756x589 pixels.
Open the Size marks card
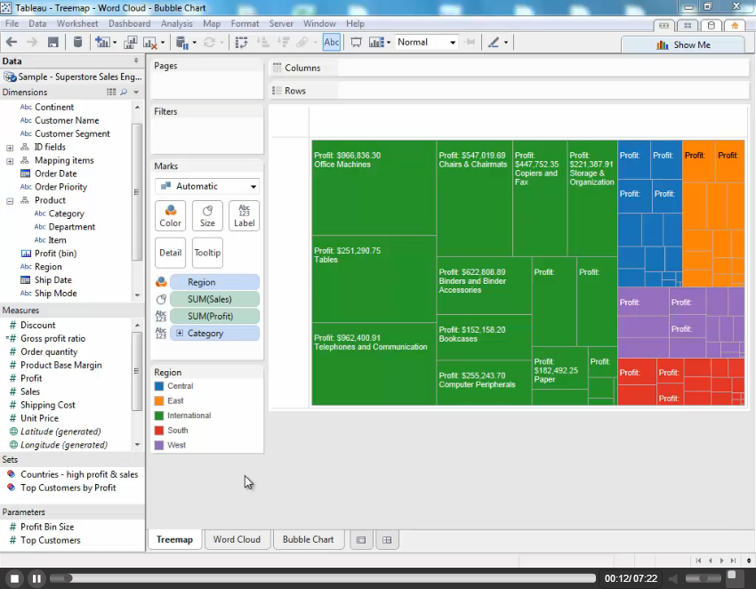coord(207,215)
